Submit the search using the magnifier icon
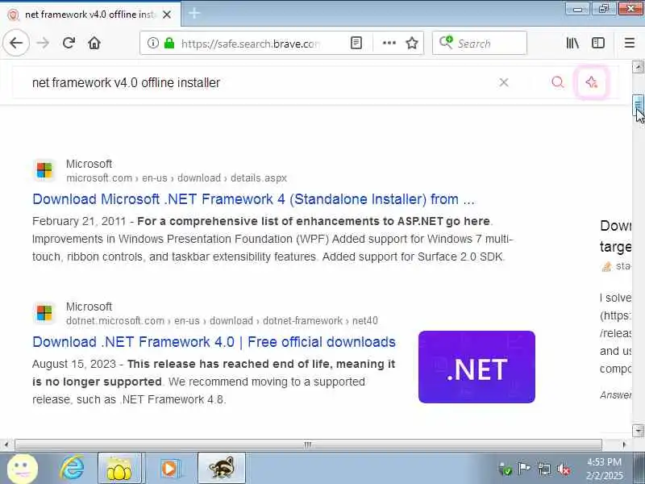 (x=557, y=82)
